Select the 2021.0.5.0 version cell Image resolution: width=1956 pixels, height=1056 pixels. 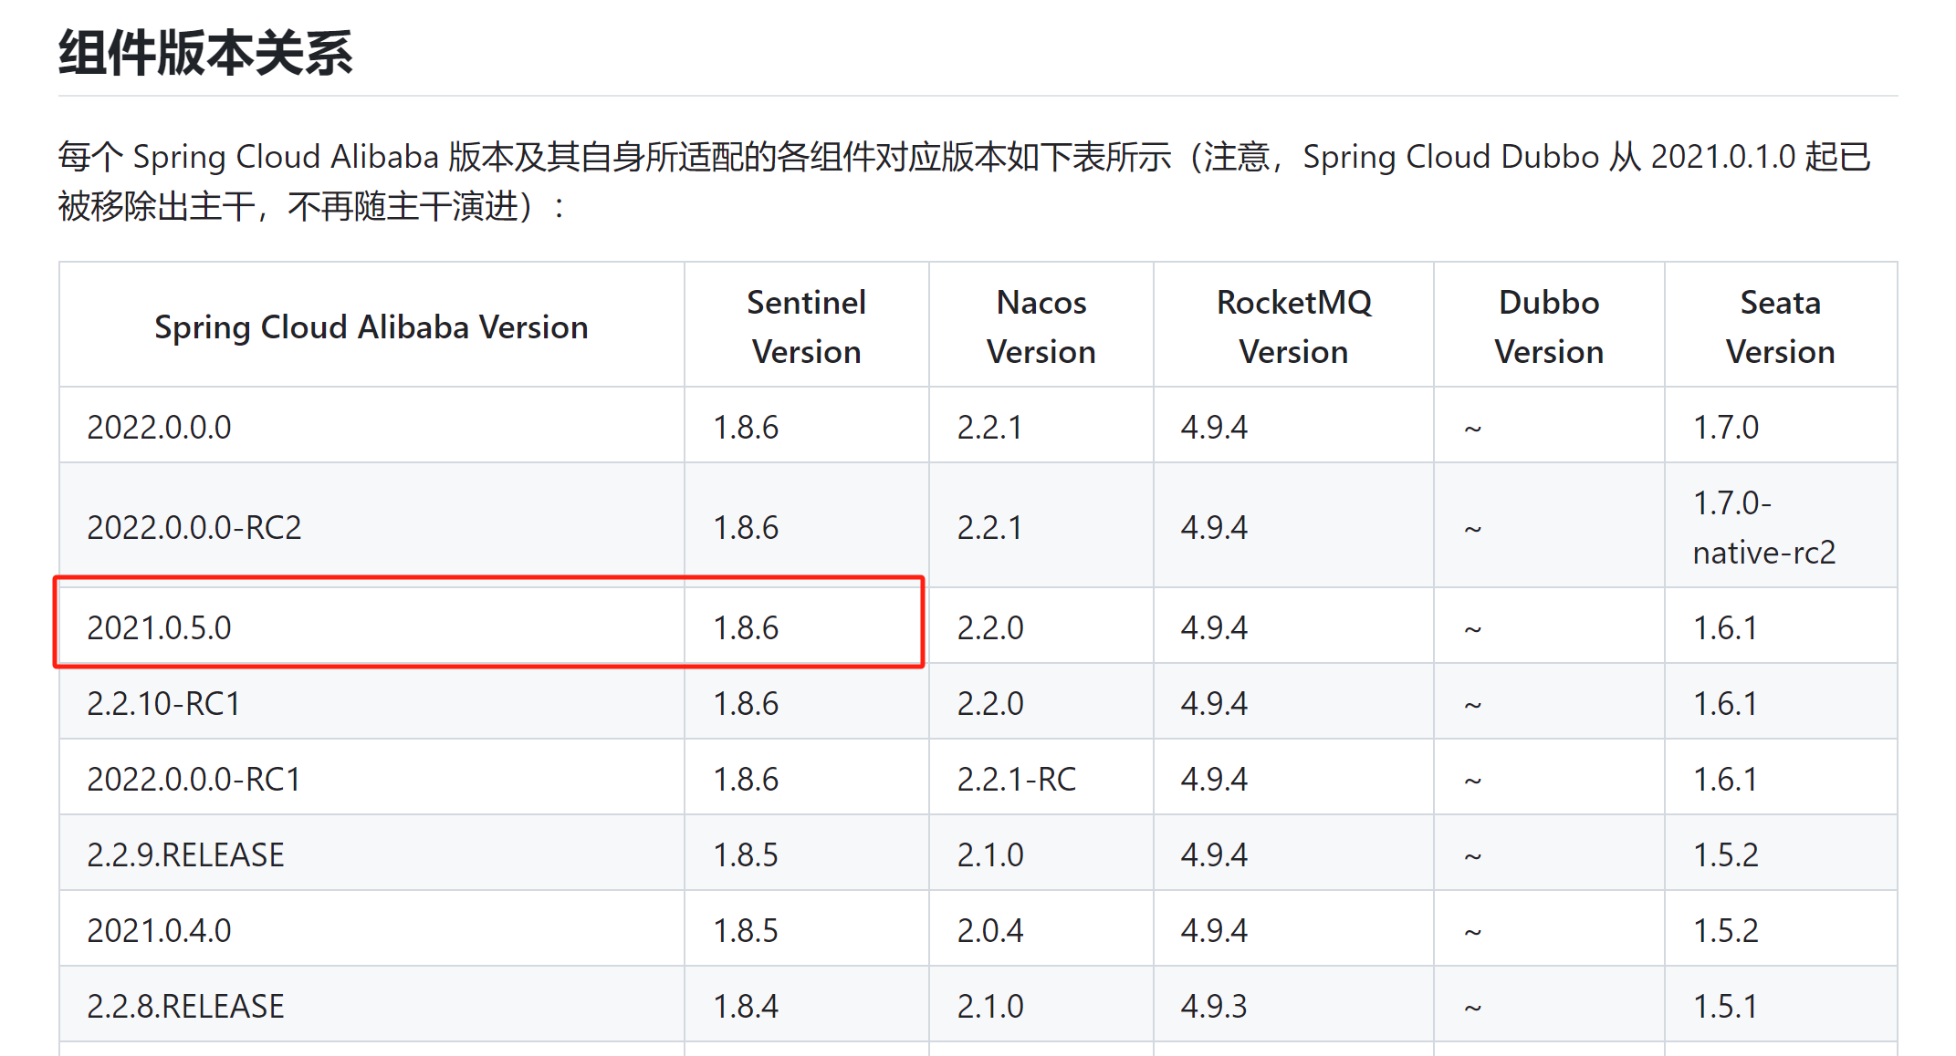(371, 626)
